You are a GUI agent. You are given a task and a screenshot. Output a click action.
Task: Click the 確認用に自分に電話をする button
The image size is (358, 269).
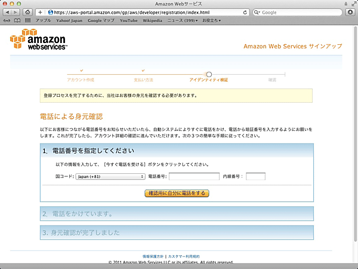click(x=177, y=193)
